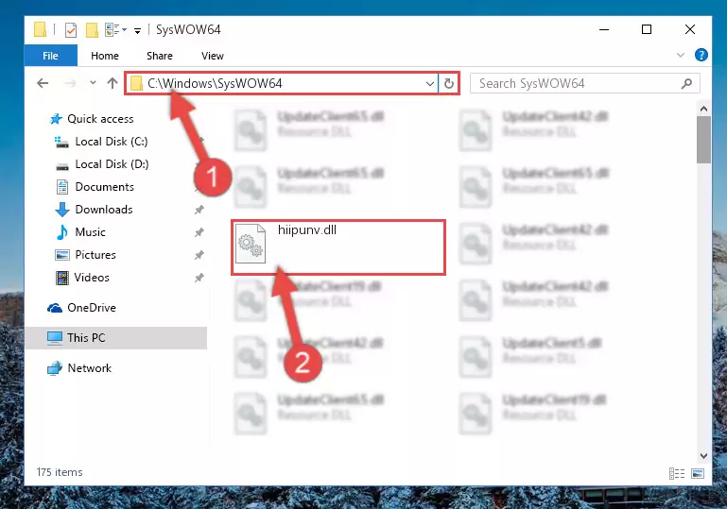The width and height of the screenshot is (727, 509).
Task: Click the OneDrive cloud icon
Action: tap(55, 308)
